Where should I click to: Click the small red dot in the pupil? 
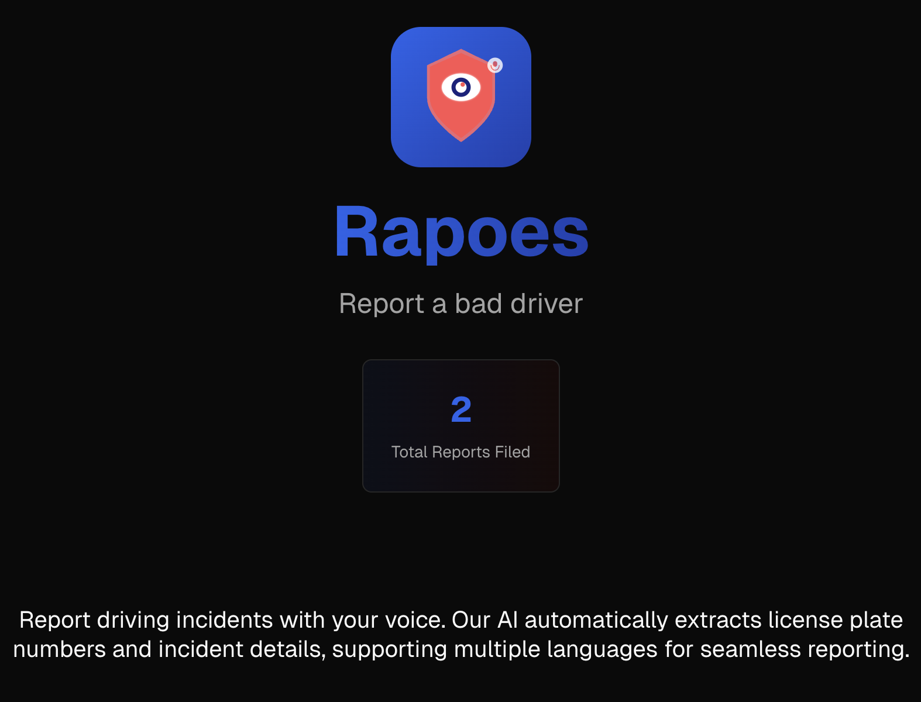click(x=463, y=85)
